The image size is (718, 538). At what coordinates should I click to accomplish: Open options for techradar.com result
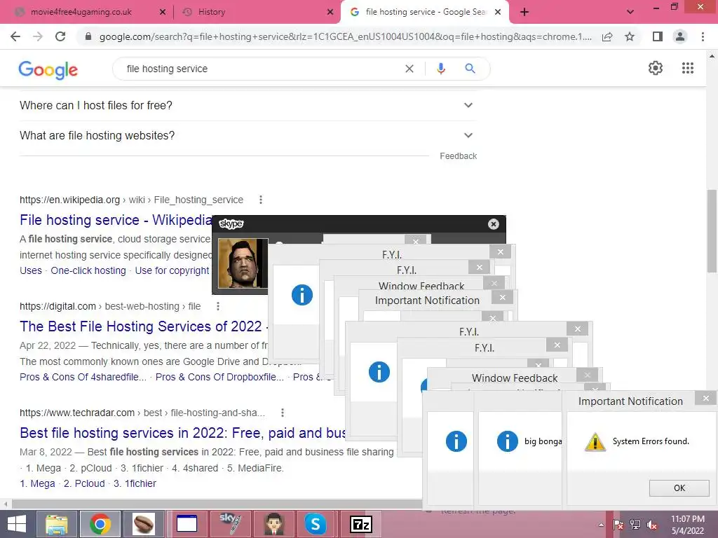(283, 413)
